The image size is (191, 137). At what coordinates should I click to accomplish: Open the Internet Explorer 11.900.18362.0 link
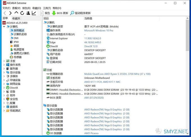pyautogui.click(x=93, y=38)
